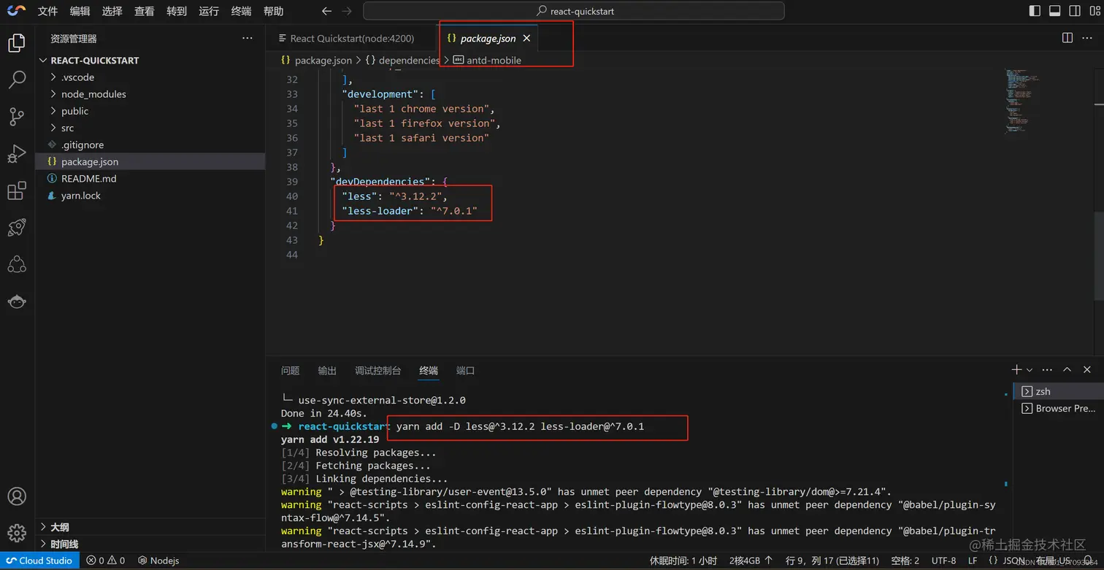This screenshot has height=570, width=1104.
Task: Open the new terminal launch profile dropdown
Action: pyautogui.click(x=1030, y=370)
